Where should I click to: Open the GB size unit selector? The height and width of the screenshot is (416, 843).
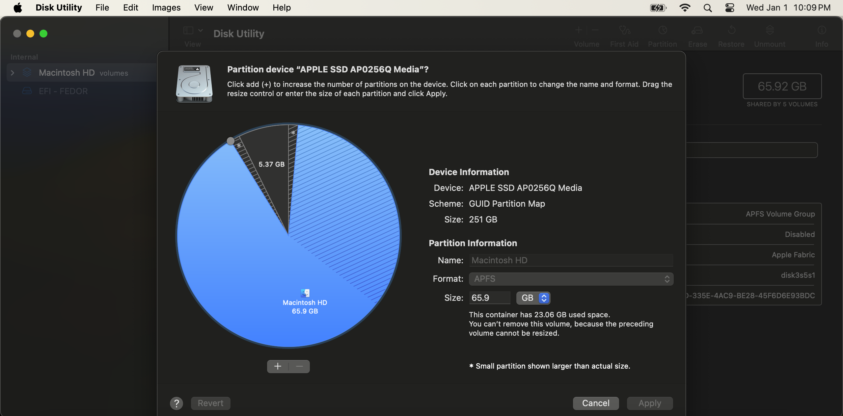coord(533,298)
